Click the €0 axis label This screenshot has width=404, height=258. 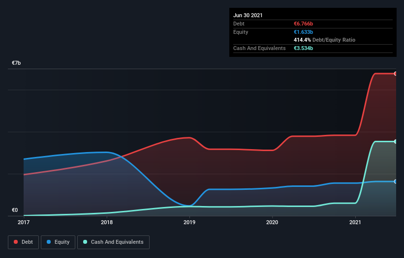coord(15,210)
